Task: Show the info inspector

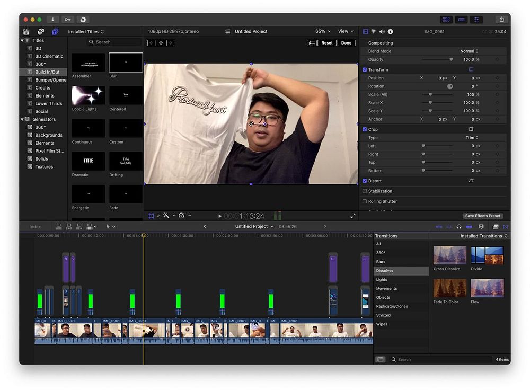Action: coord(390,32)
